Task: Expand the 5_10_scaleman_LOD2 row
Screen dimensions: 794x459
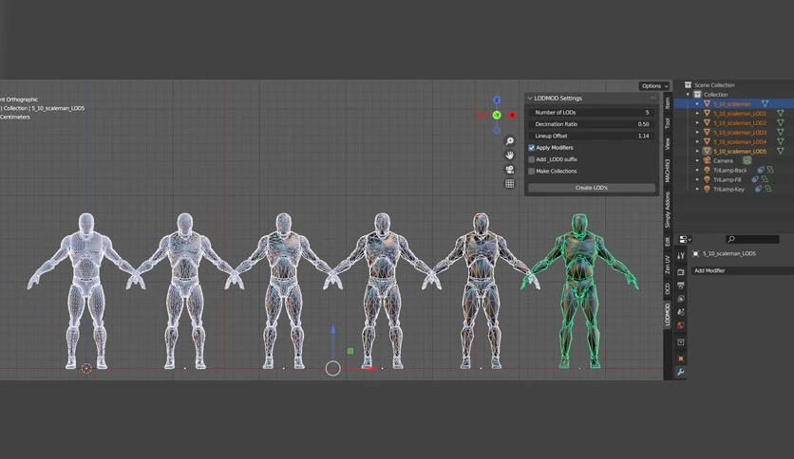Action: (x=697, y=123)
